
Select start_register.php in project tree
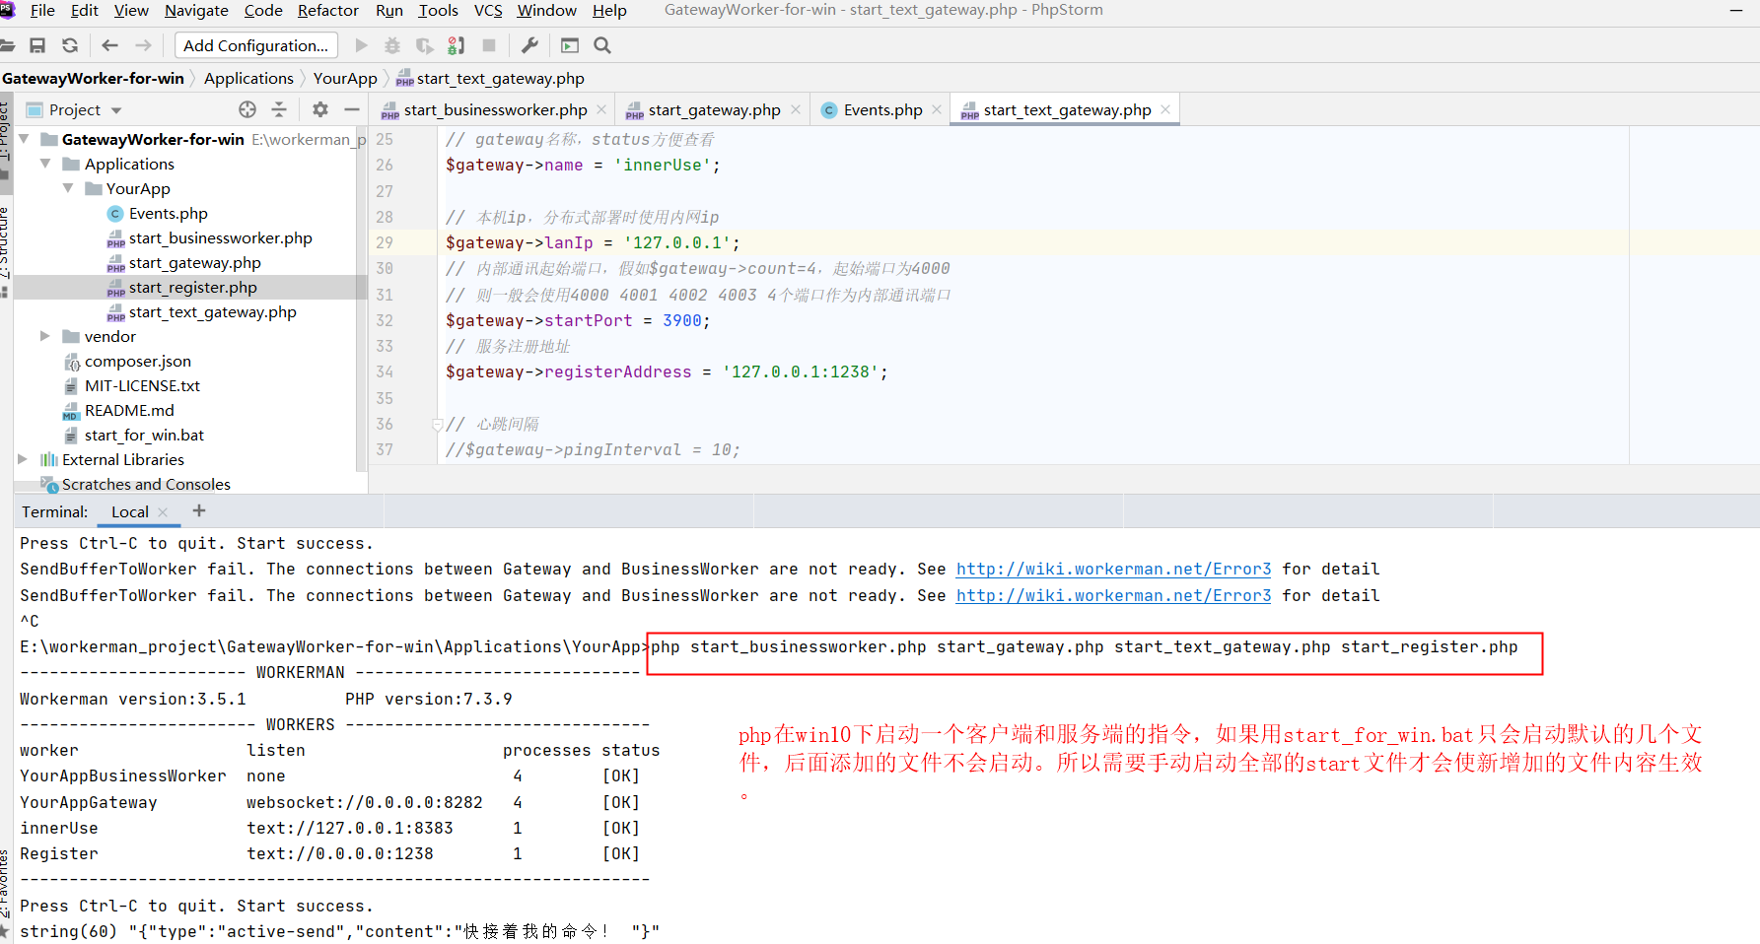pos(192,287)
